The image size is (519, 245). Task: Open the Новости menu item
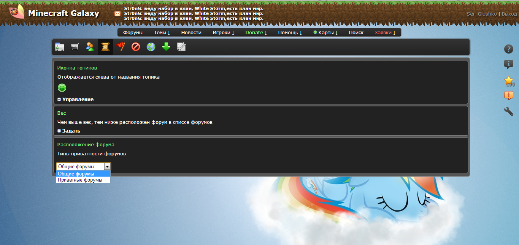pos(191,33)
